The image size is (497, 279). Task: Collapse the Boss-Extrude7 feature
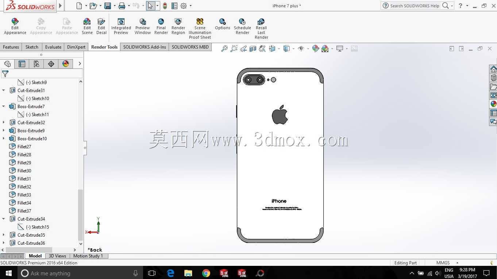click(4, 107)
